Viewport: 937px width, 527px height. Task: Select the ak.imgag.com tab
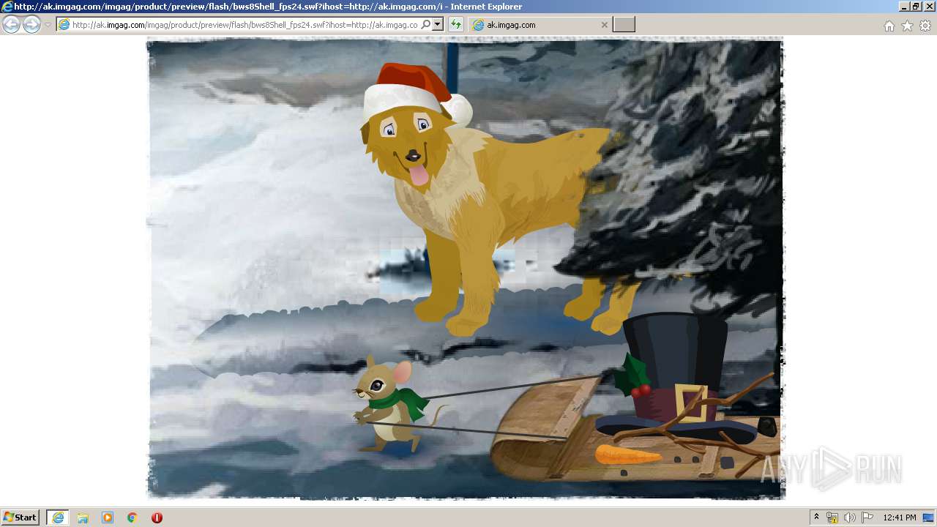point(540,25)
